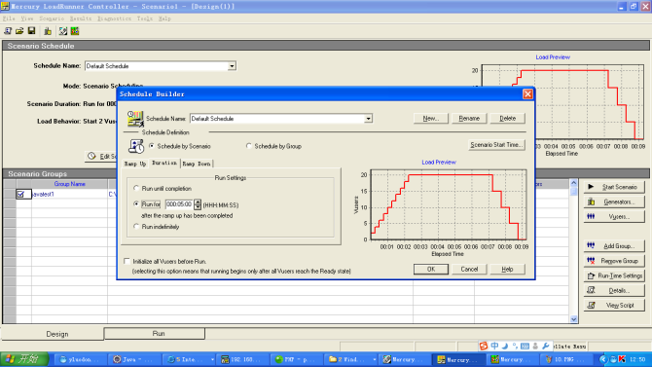Open the Scenario menu
The height and width of the screenshot is (367, 652).
(x=52, y=18)
